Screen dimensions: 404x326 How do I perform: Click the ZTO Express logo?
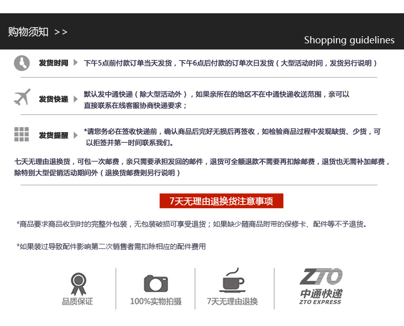[x=321, y=286]
